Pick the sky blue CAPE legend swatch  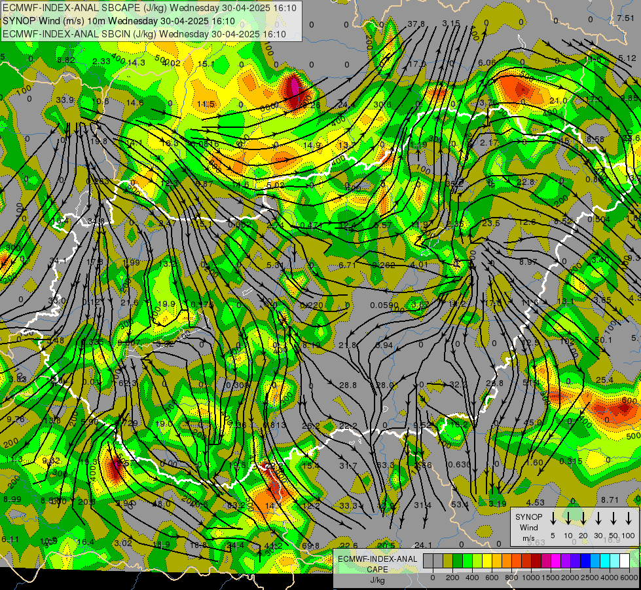tap(595, 560)
